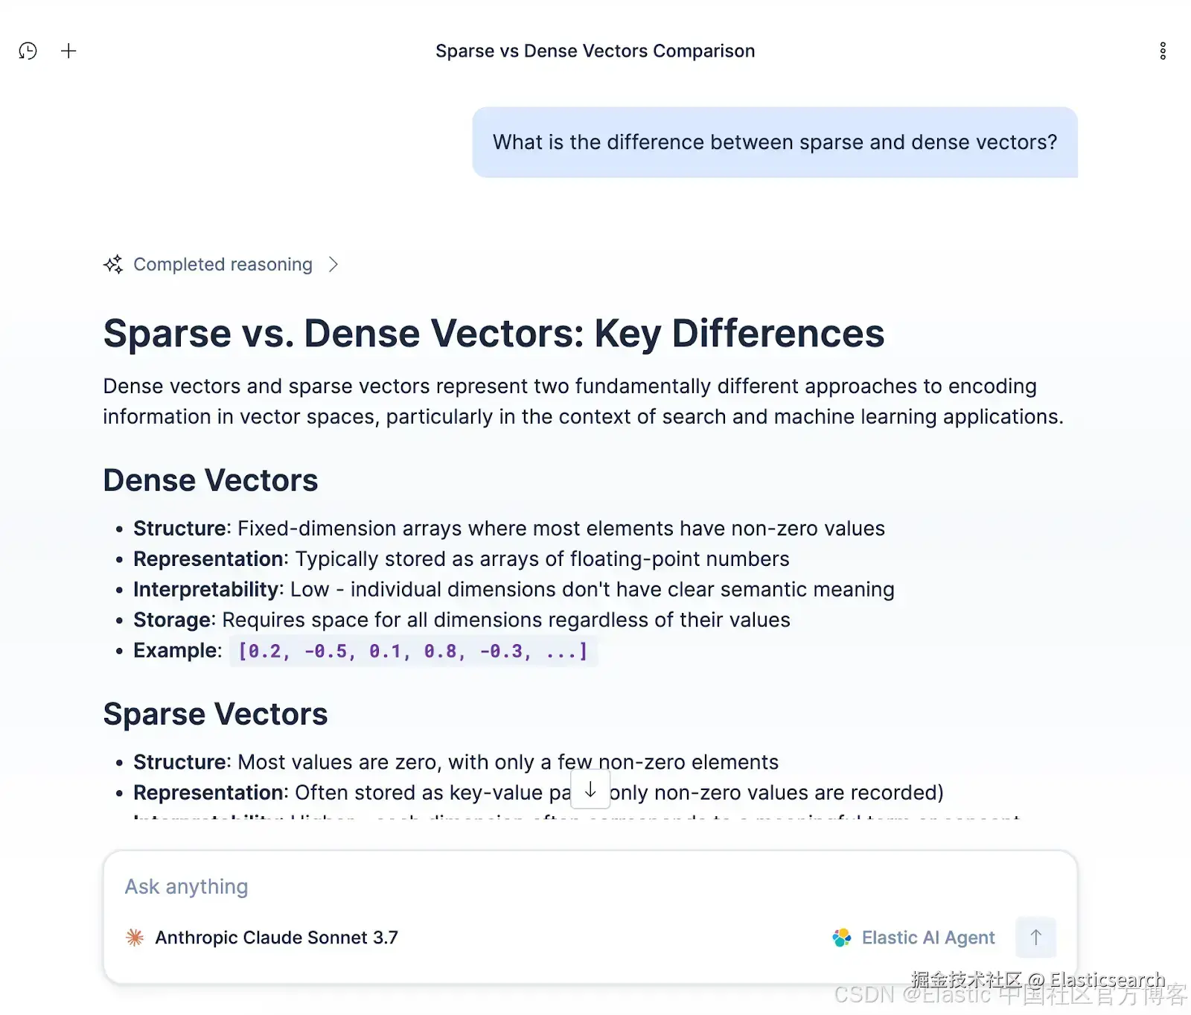Open the conversation history icon

(x=28, y=51)
